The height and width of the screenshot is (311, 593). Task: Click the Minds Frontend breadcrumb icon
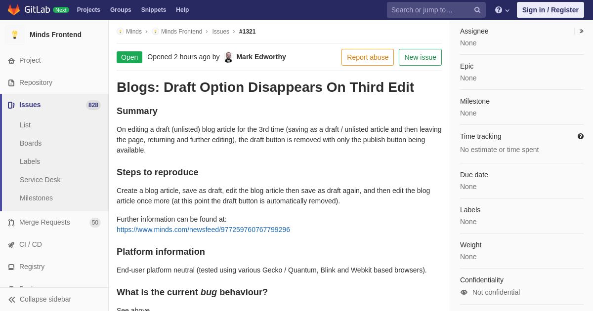pos(155,32)
